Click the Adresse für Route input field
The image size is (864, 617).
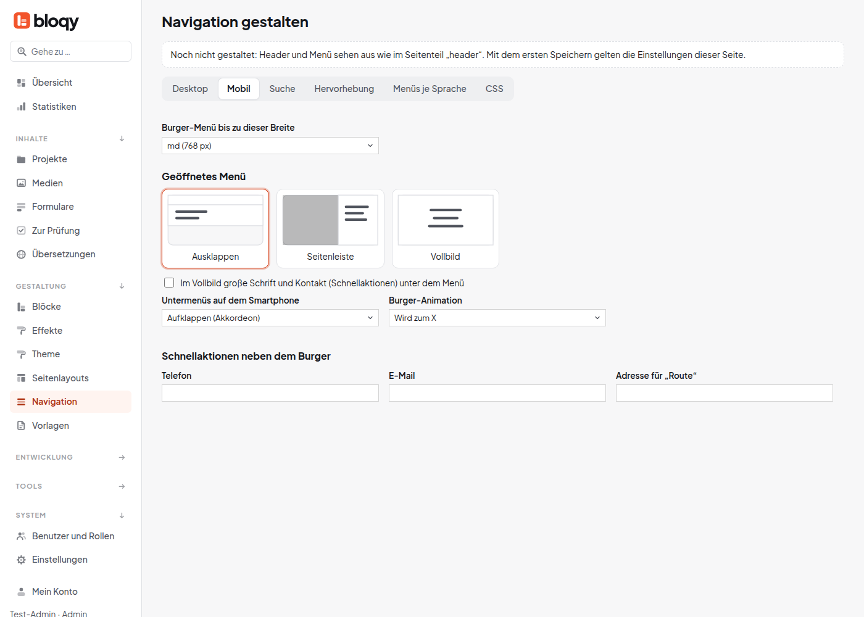(x=725, y=393)
